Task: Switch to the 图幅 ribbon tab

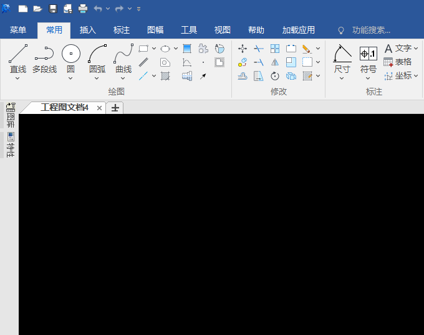Action: tap(155, 30)
